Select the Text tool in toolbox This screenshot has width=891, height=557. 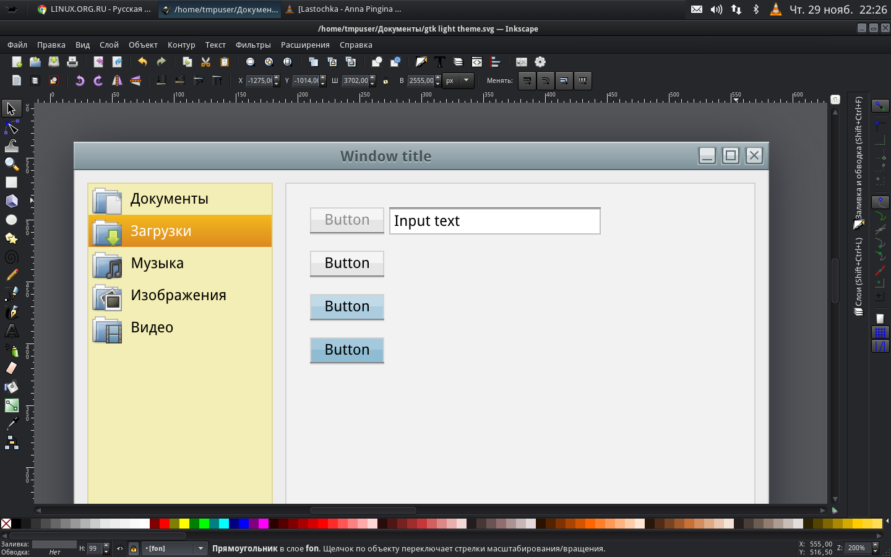11,331
